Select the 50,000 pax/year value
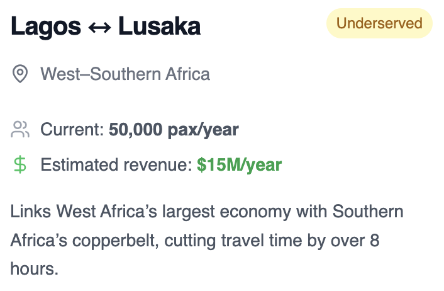The height and width of the screenshot is (291, 444). (x=174, y=130)
